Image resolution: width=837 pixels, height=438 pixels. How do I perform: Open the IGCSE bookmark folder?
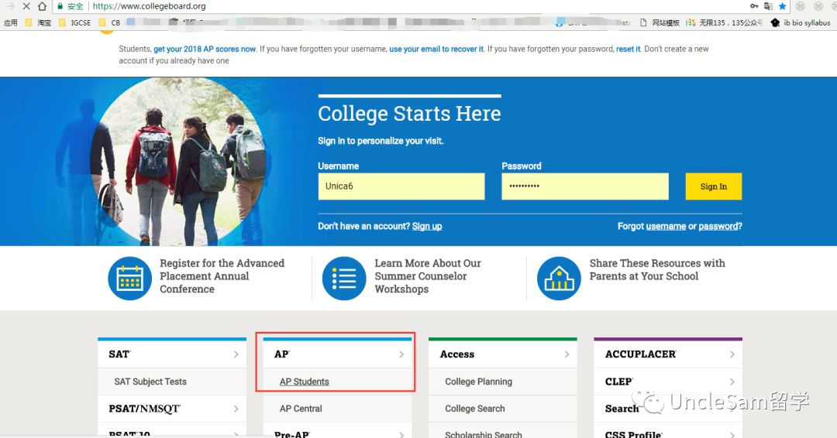click(74, 23)
